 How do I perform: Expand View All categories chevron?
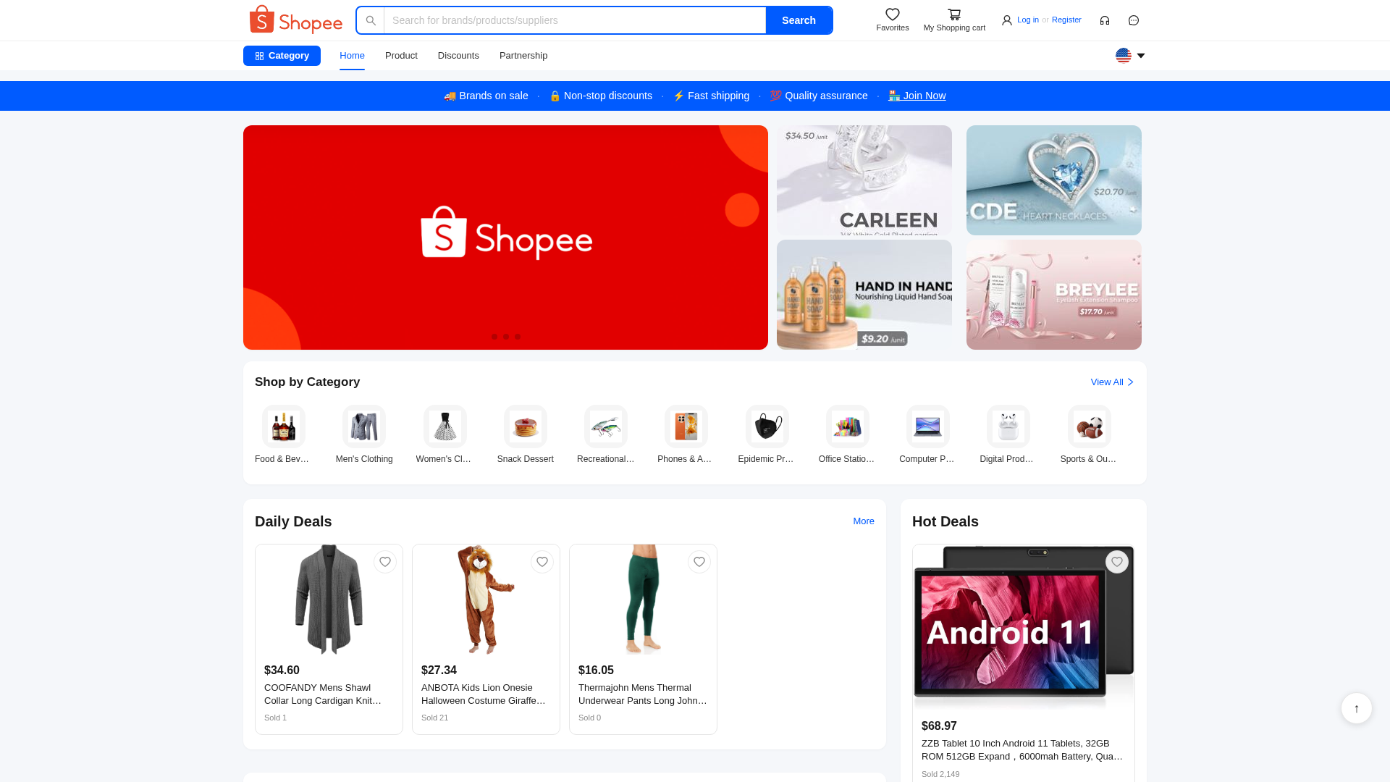(x=1130, y=382)
